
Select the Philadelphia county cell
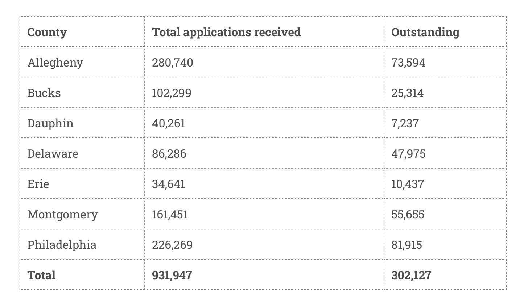tap(62, 245)
